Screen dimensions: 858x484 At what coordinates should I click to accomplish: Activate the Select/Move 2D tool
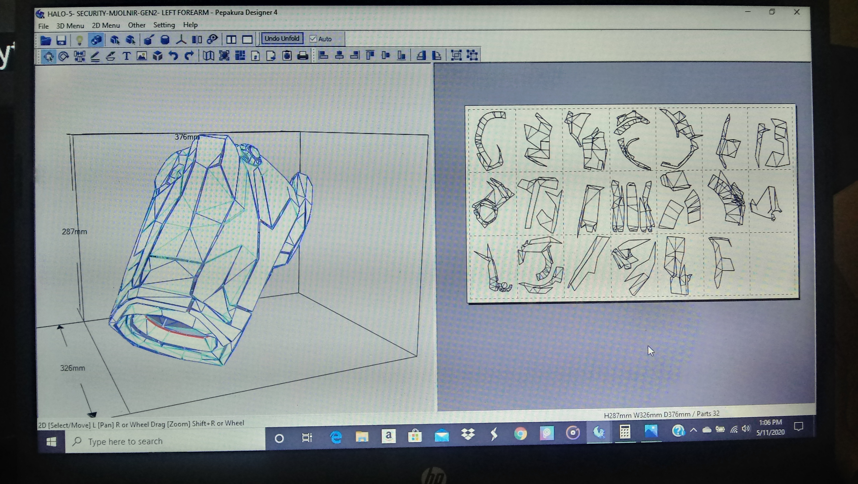tap(49, 56)
